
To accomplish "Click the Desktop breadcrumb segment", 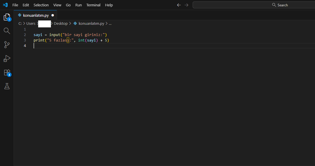I will 61,23.
